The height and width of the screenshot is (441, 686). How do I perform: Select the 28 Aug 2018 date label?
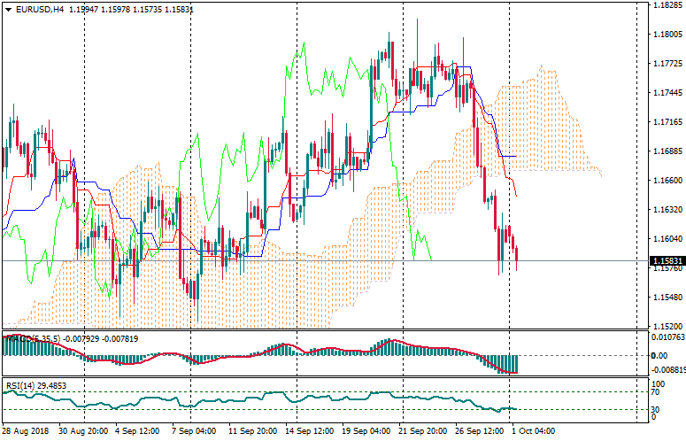pyautogui.click(x=27, y=430)
